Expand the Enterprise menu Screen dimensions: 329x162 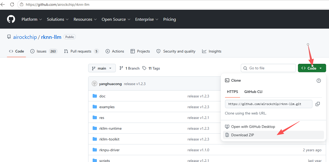(x=147, y=19)
